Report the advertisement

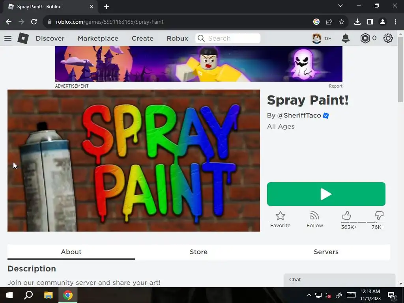pos(335,86)
